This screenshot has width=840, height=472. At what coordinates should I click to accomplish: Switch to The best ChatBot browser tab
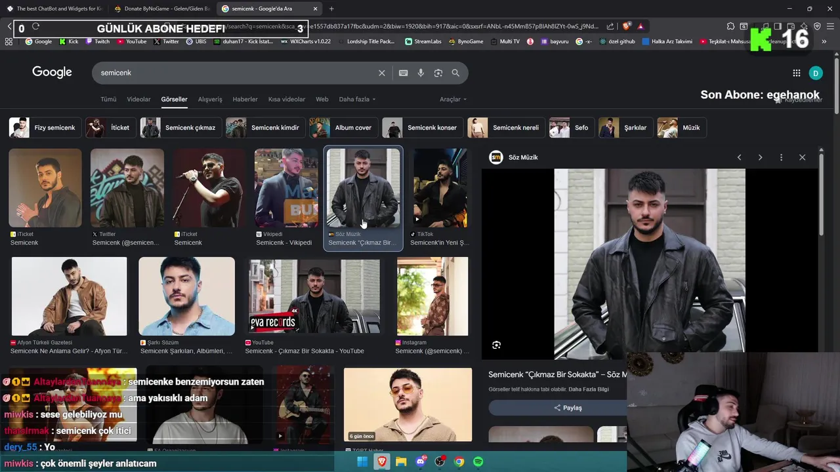(x=54, y=9)
